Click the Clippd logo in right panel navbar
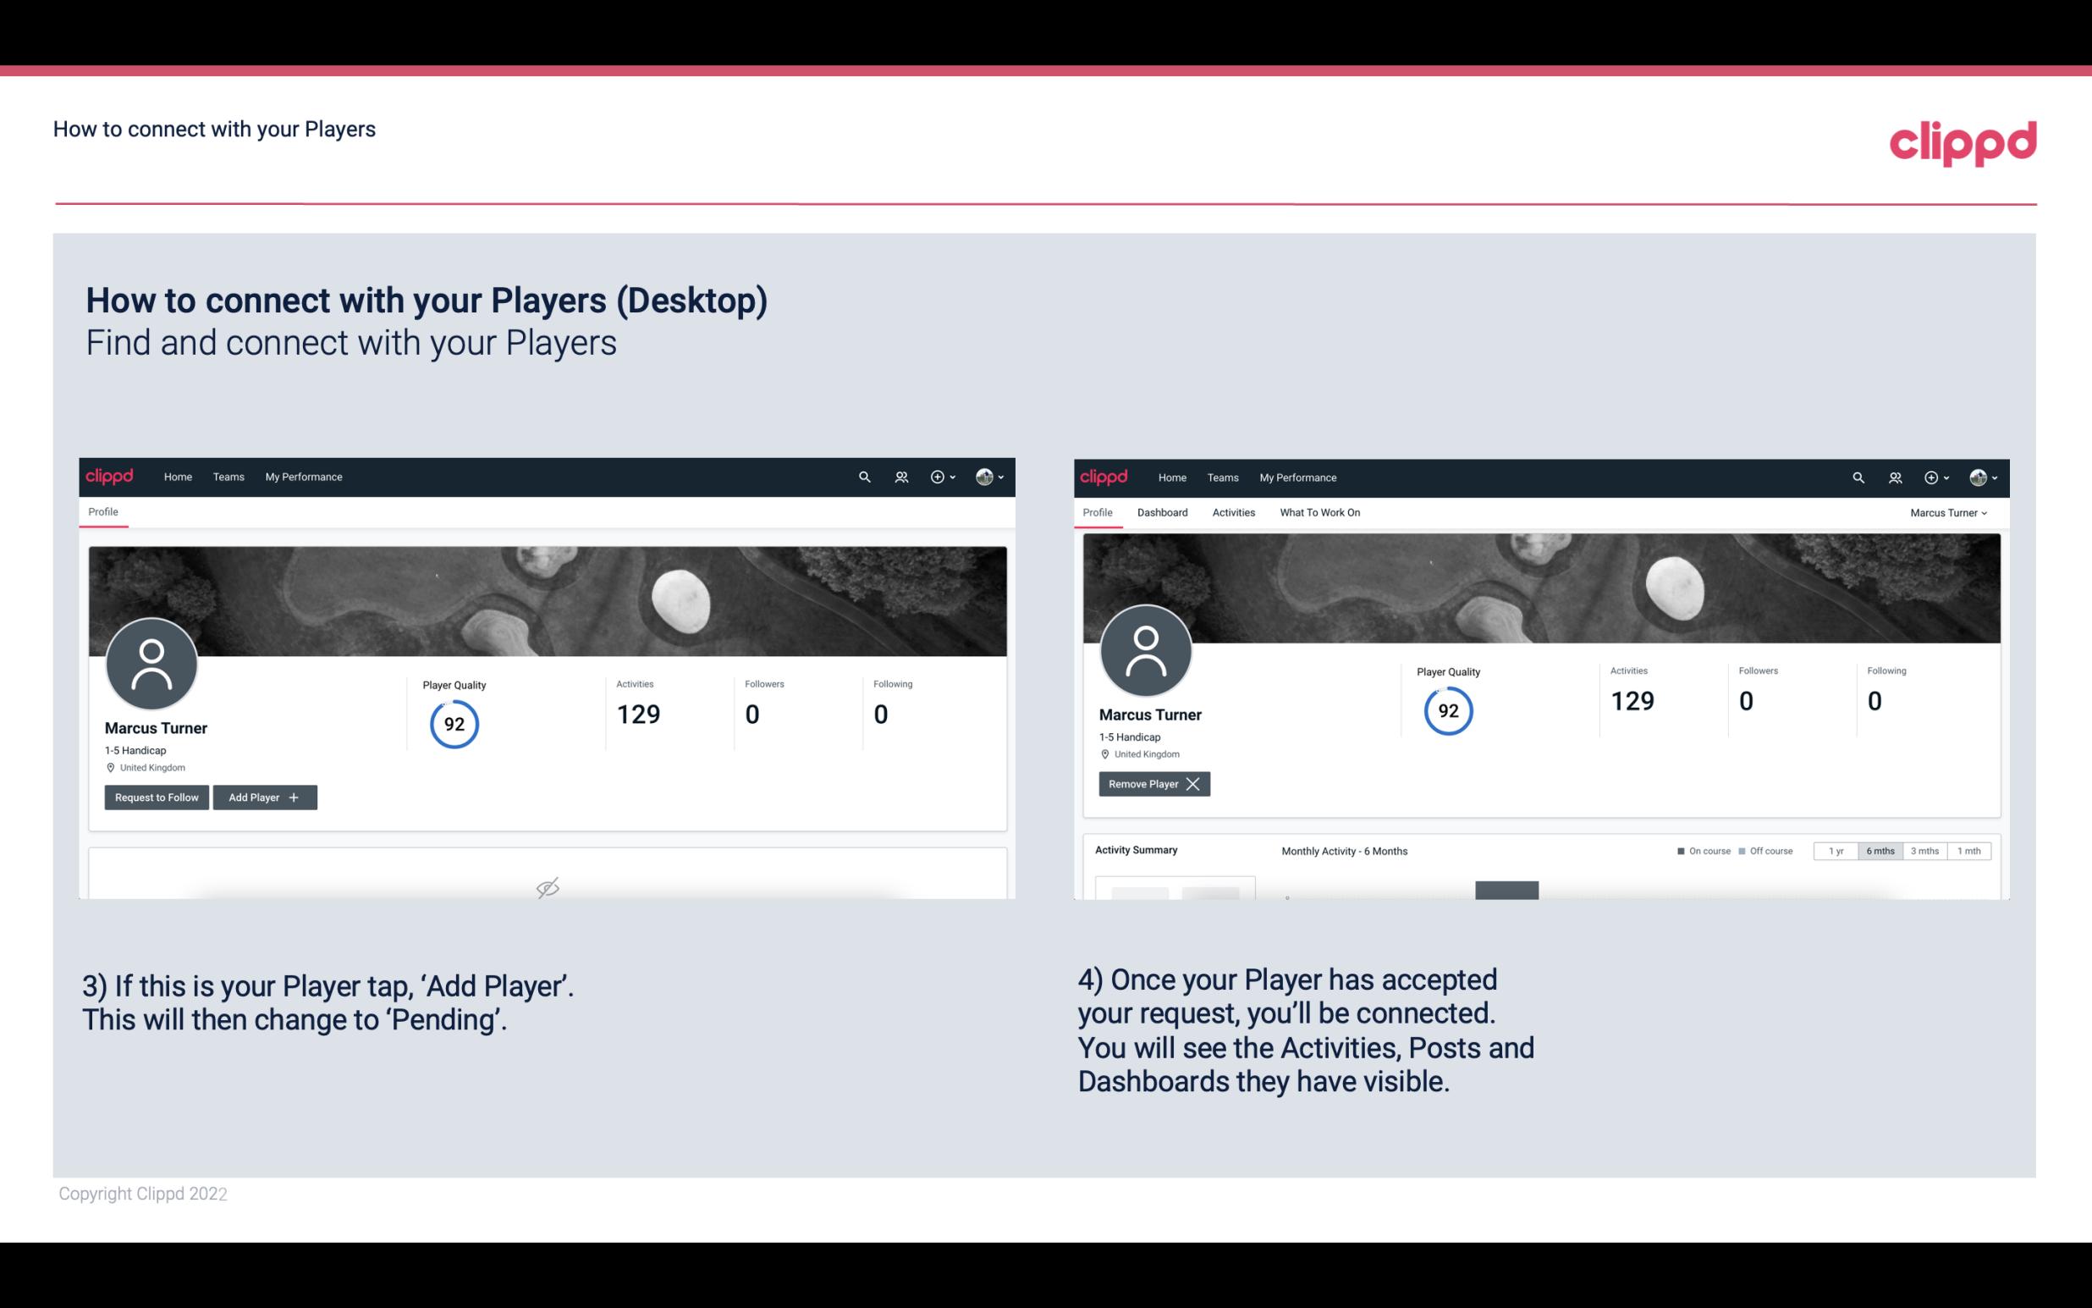Image resolution: width=2092 pixels, height=1308 pixels. (x=1104, y=476)
